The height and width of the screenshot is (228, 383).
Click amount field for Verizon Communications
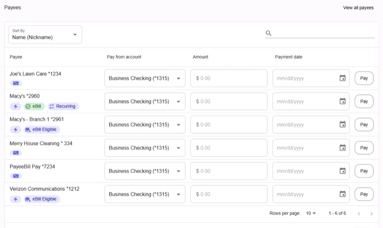[x=229, y=194]
